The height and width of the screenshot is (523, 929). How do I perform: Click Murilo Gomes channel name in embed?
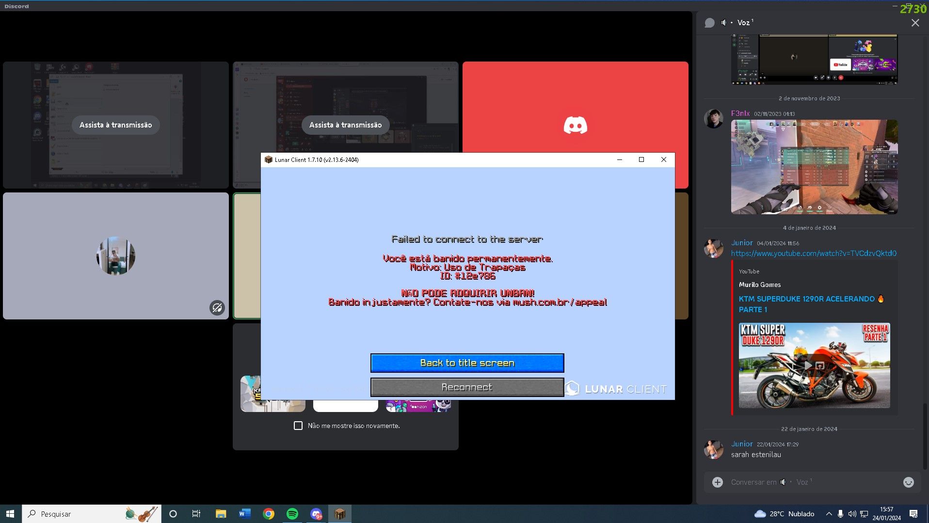759,285
